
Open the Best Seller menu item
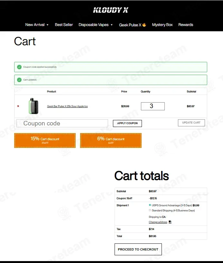coord(64,25)
